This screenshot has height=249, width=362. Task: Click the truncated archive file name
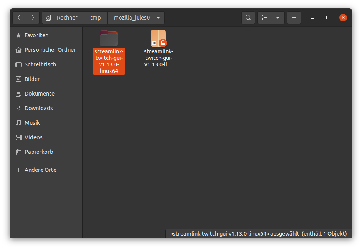[159, 58]
